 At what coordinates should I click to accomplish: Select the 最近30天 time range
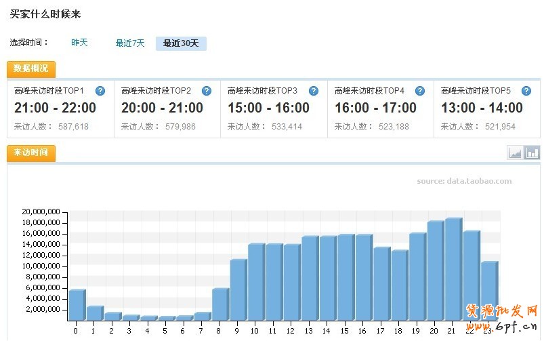181,43
